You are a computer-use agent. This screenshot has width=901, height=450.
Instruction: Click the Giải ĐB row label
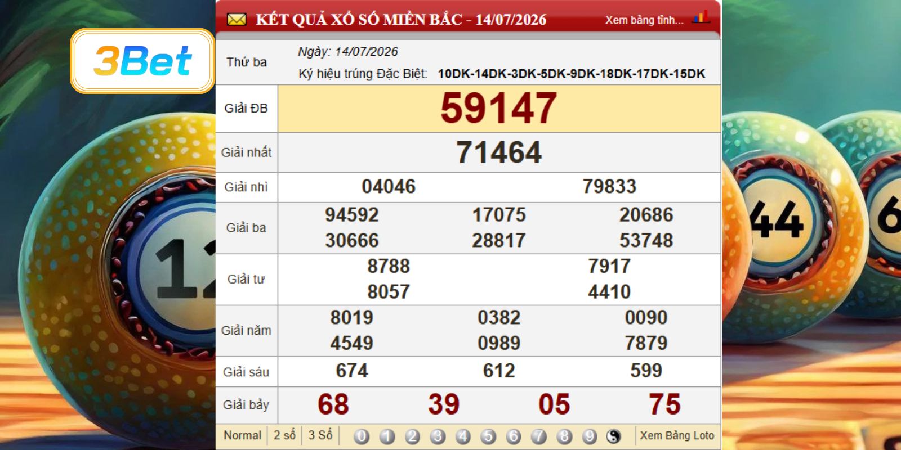coord(246,109)
